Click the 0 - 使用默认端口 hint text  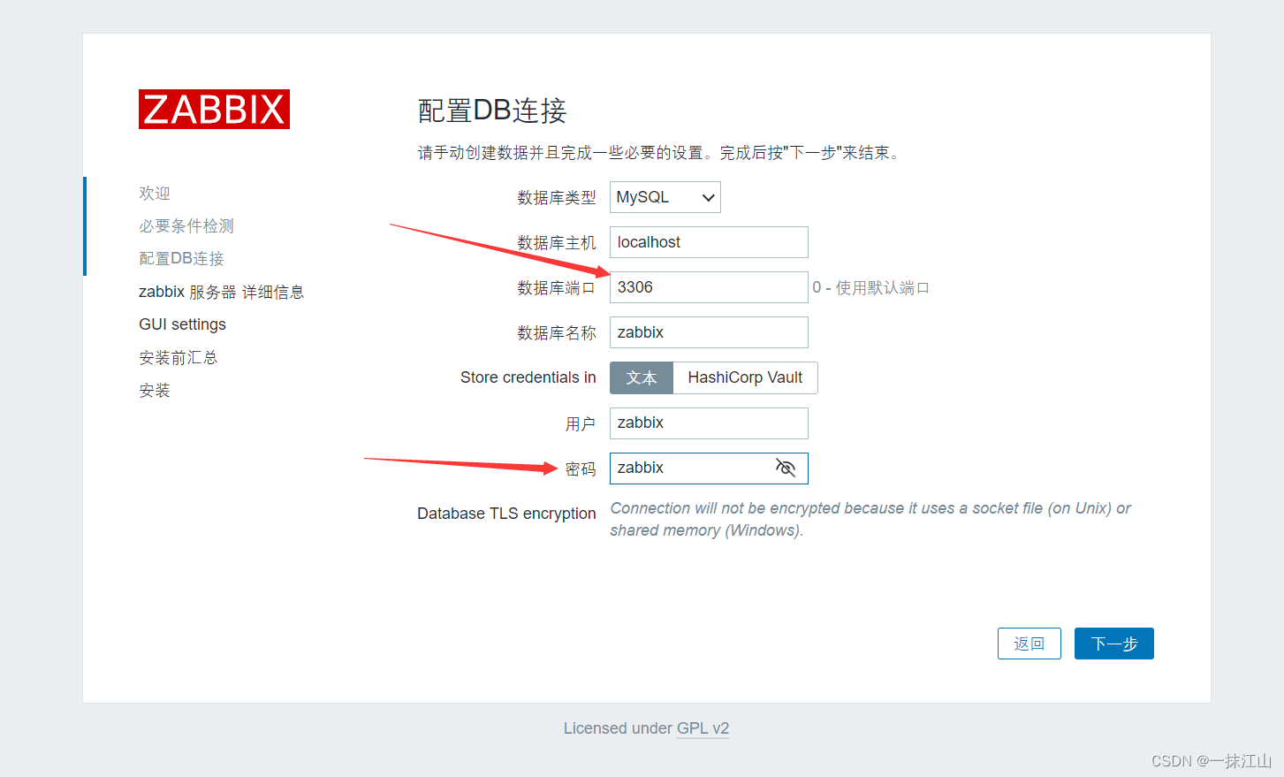870,288
